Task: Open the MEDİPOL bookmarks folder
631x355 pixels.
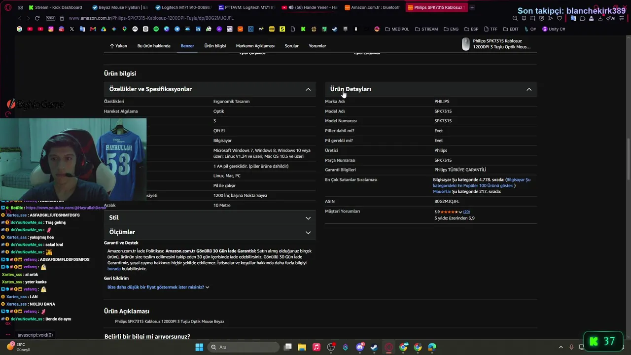Action: pos(397,29)
